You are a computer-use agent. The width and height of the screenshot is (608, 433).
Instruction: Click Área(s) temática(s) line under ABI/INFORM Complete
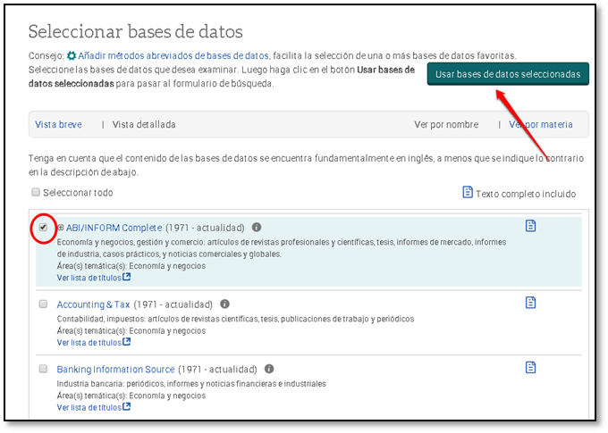[131, 266]
